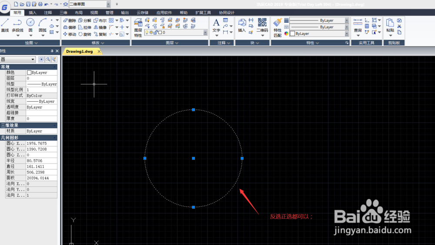Open 图层特性 layer properties manager

tap(138, 28)
